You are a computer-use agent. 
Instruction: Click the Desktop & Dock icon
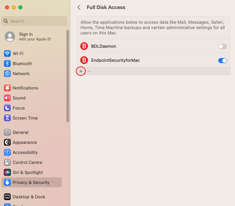7,197
